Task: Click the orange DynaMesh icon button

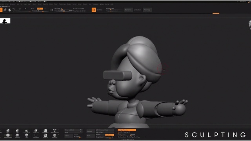Action: coord(94,10)
